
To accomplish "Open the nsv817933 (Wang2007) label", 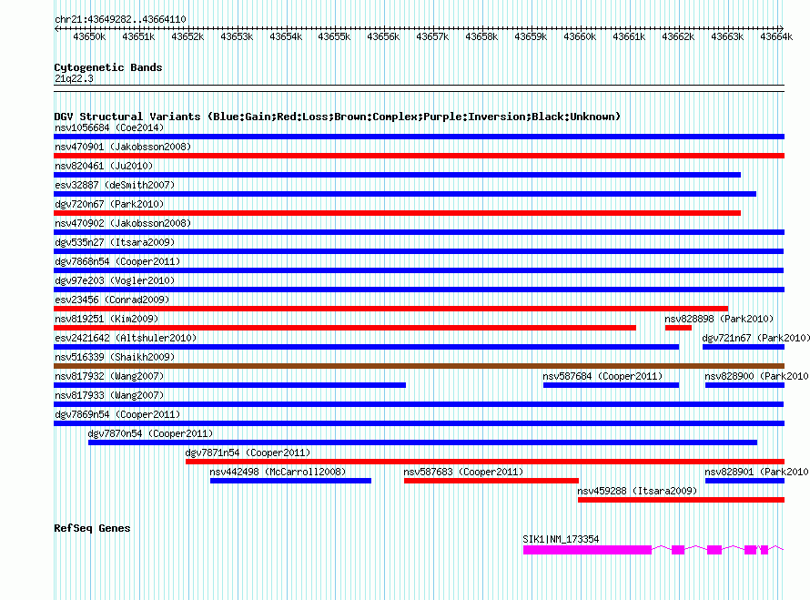I will click(109, 395).
